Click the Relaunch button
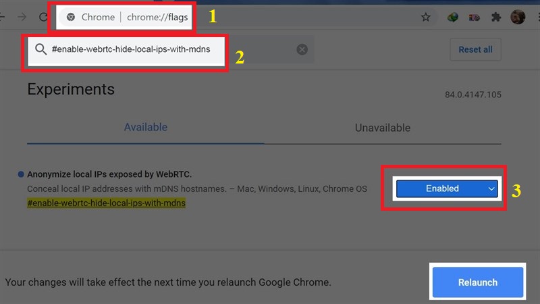 tap(478, 282)
